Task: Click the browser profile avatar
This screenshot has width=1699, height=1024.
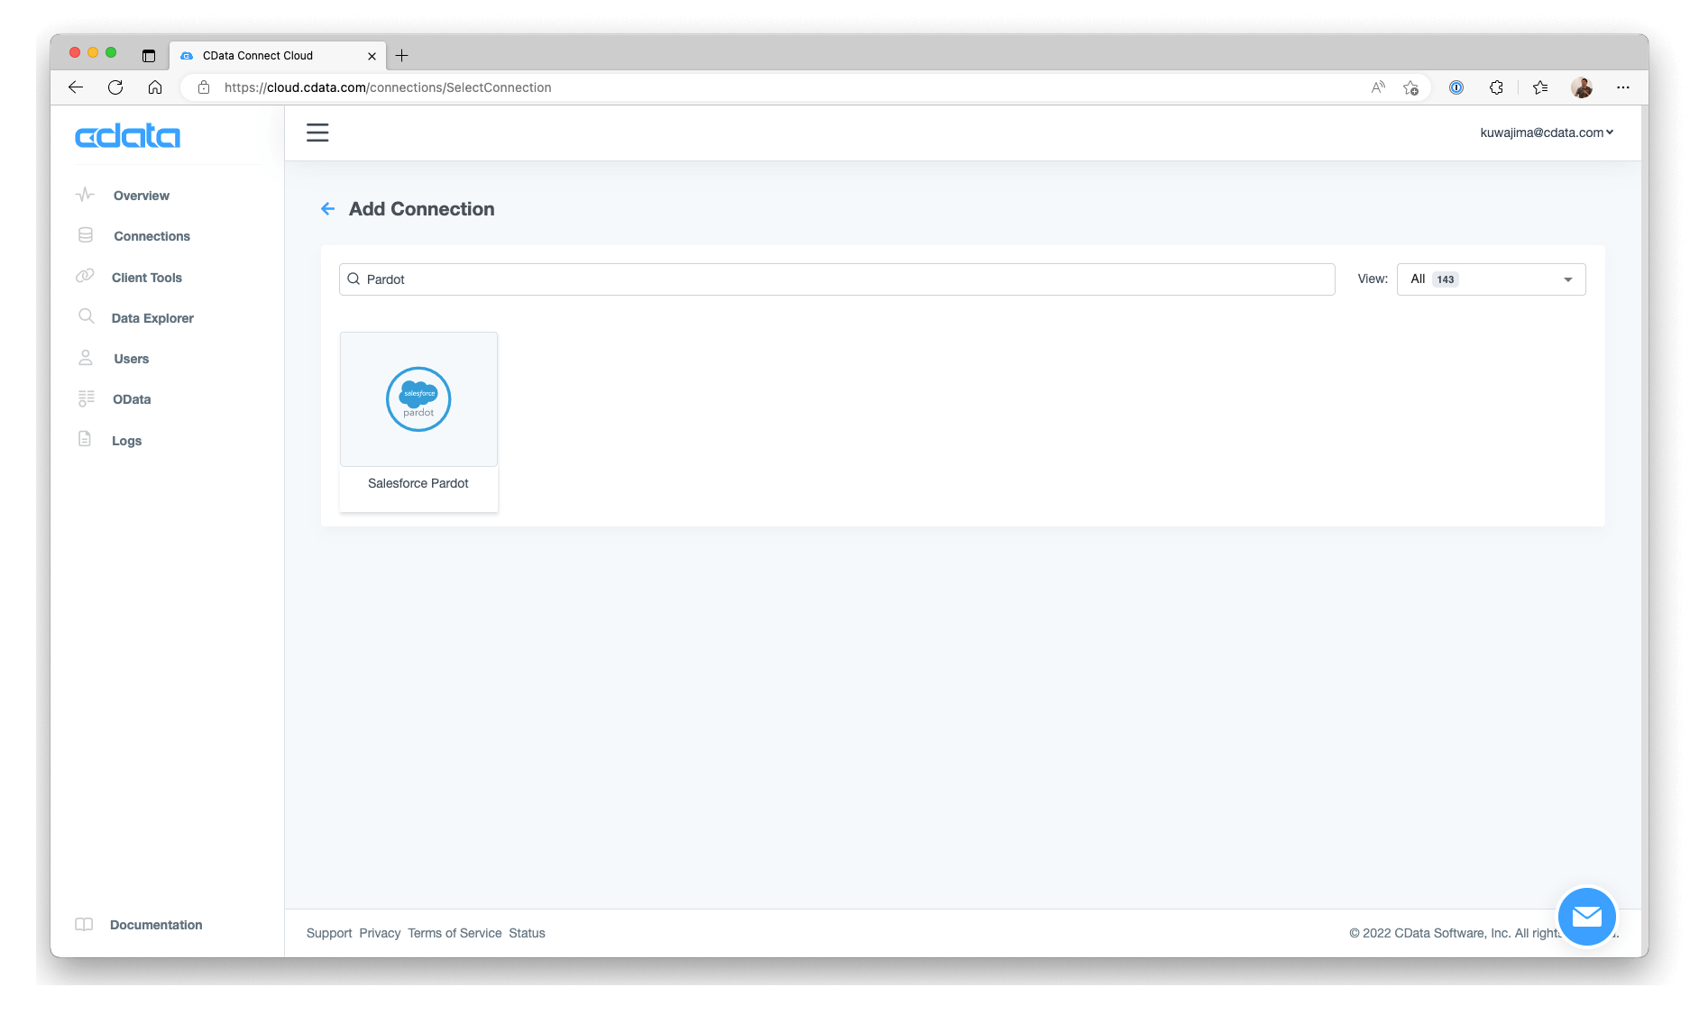Action: [1582, 87]
